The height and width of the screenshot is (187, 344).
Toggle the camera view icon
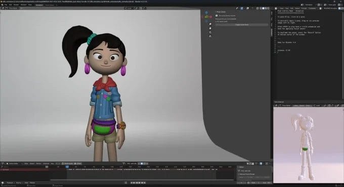(210, 32)
